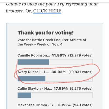Click the filled portion of Callie Slayton's result bar
This screenshot has width=109, height=109.
pos(24,95)
